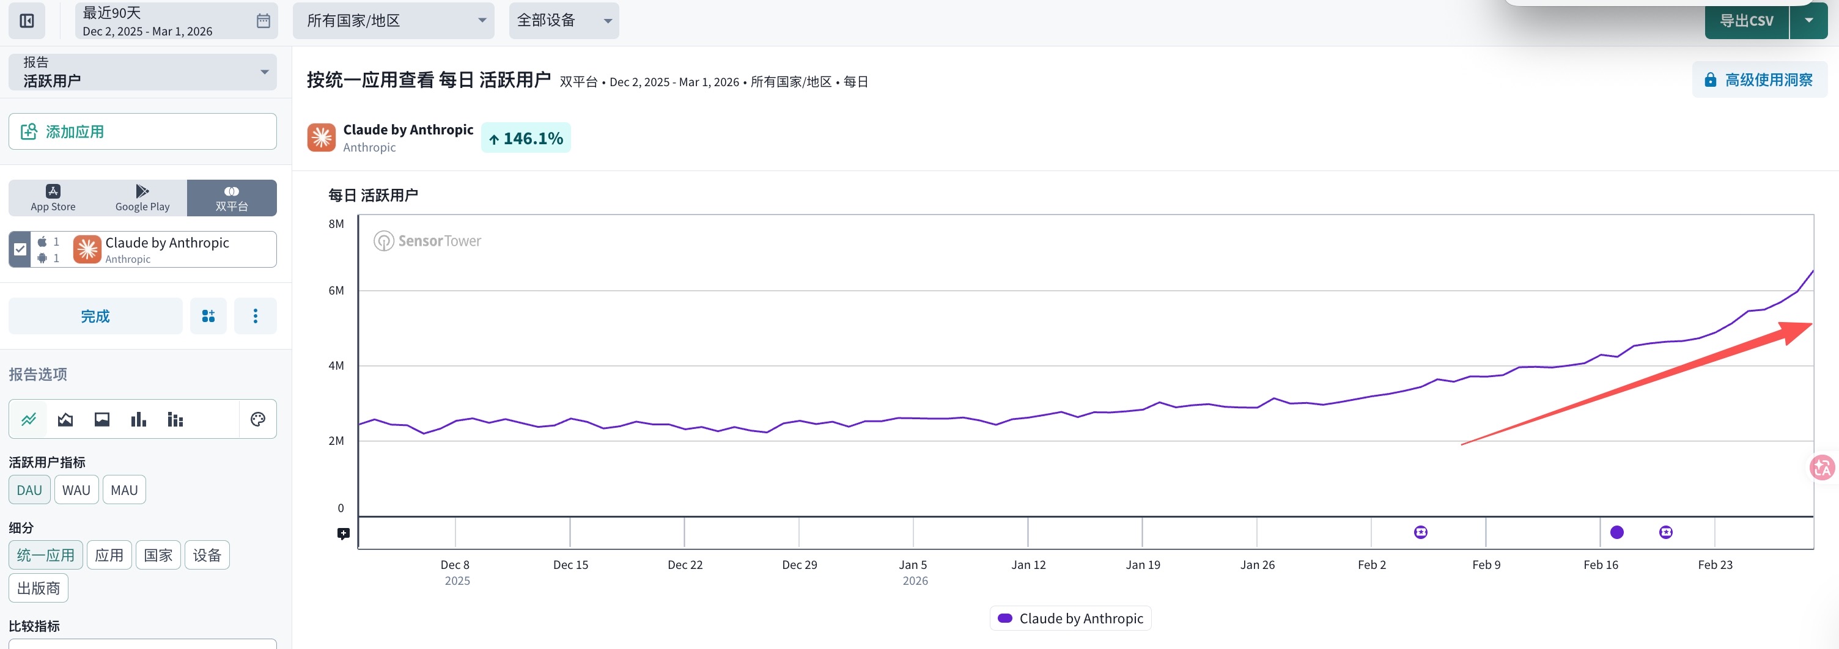Open the 报告 活跃用户 report selector
Screen dimensions: 1839x649
tap(143, 72)
